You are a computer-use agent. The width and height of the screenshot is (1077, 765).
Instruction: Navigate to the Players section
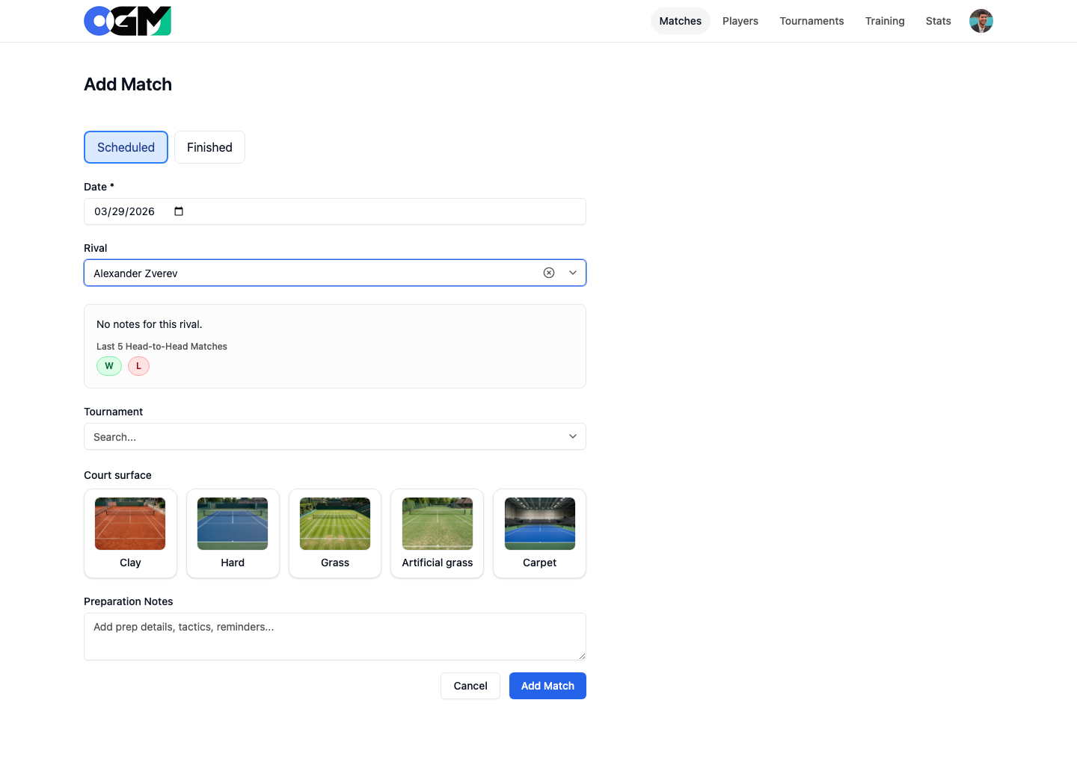740,21
